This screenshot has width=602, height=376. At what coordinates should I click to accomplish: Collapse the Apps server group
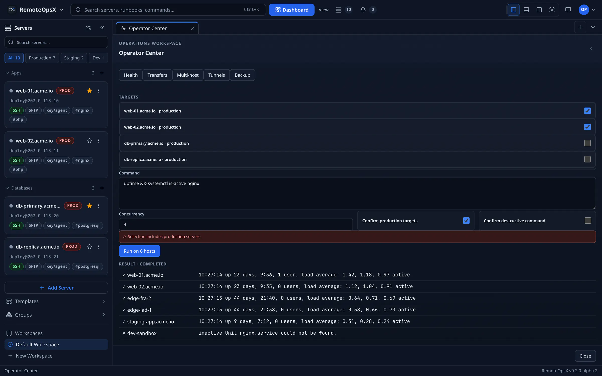click(7, 73)
